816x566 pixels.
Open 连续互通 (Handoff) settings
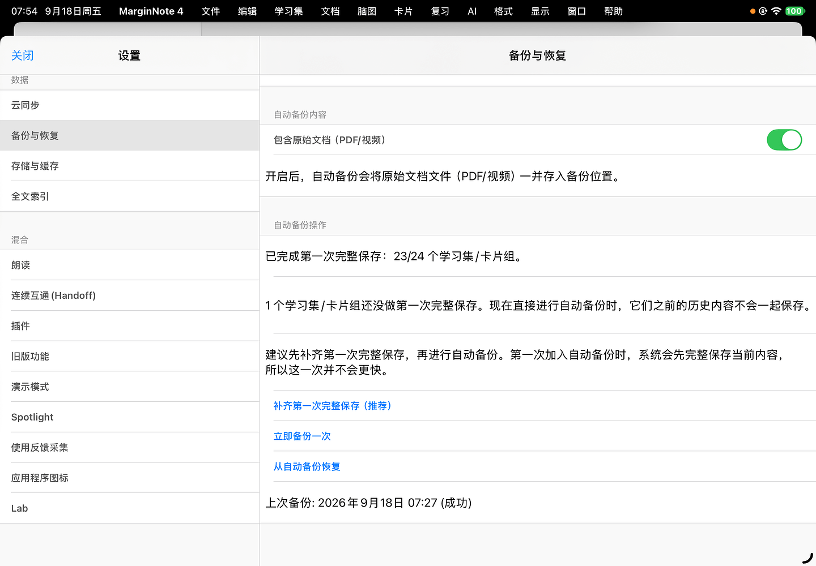click(130, 295)
